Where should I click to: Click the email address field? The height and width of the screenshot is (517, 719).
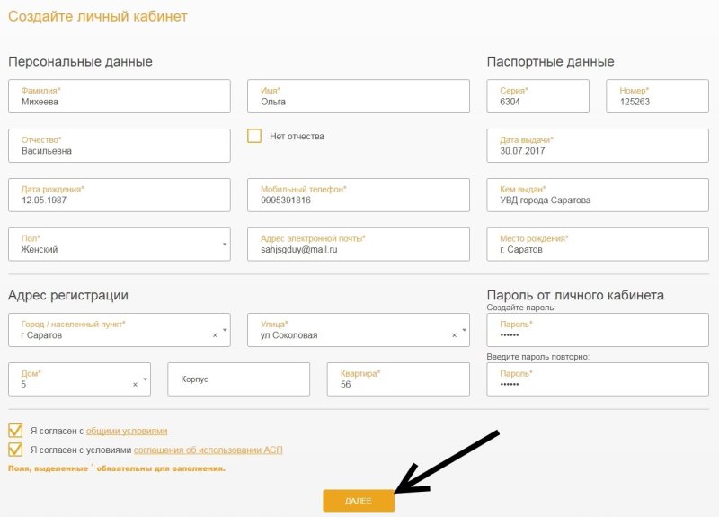point(358,245)
